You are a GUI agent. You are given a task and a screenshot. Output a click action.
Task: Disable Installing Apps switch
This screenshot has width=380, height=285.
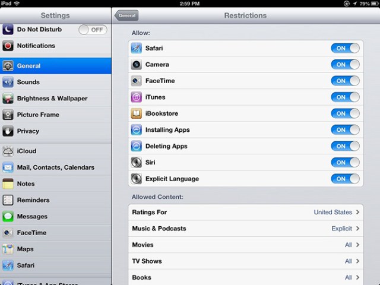345,130
